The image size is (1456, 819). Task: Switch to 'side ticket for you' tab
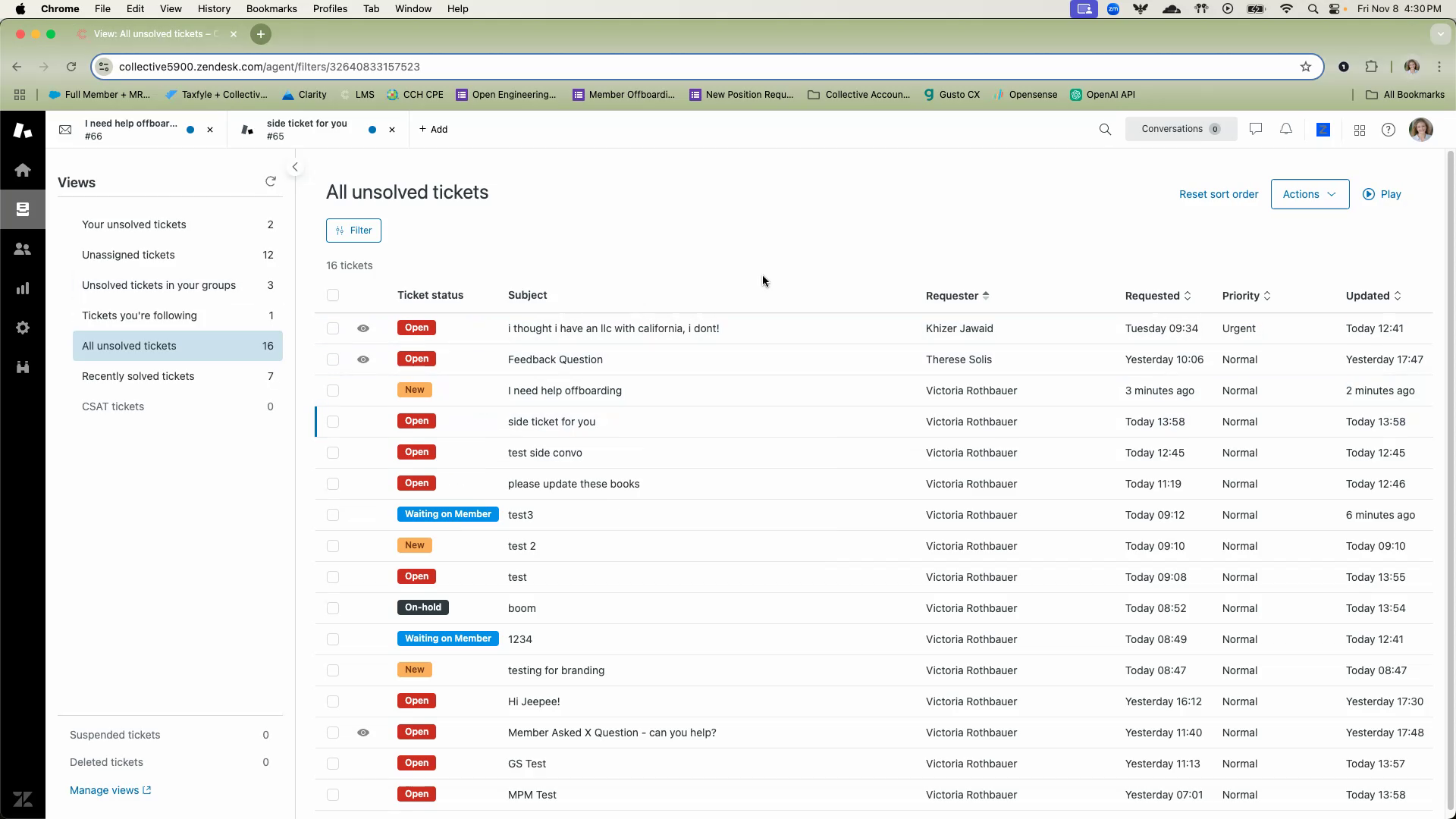pos(307,130)
